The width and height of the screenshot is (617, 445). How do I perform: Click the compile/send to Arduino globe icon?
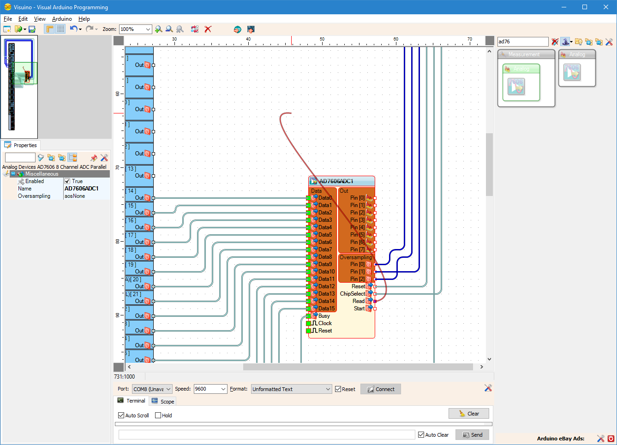click(x=237, y=29)
